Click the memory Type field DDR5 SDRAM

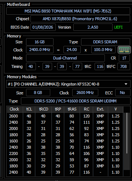click(x=106, y=42)
